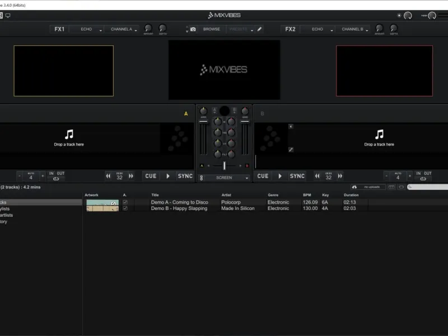Click the deck A loop icon under IN OUT
This screenshot has height=336, width=448.
click(x=56, y=179)
